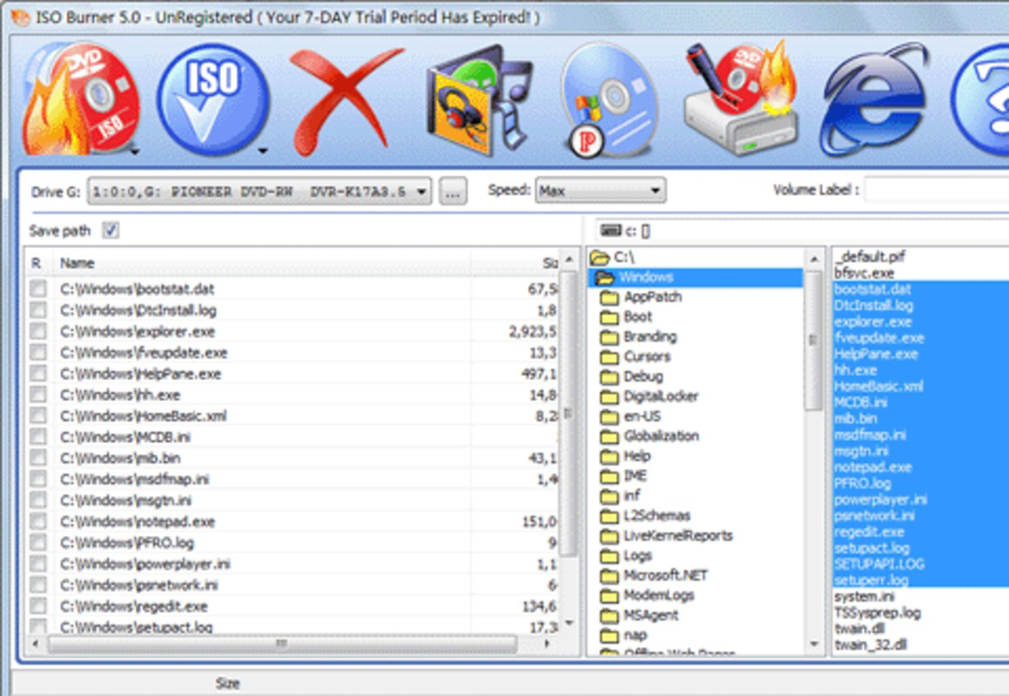Open the Branding folder
Screen dimensions: 1009x696
(x=638, y=337)
